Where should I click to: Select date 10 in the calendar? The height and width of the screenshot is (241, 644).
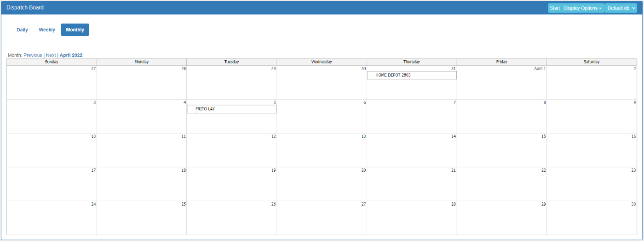click(x=93, y=136)
